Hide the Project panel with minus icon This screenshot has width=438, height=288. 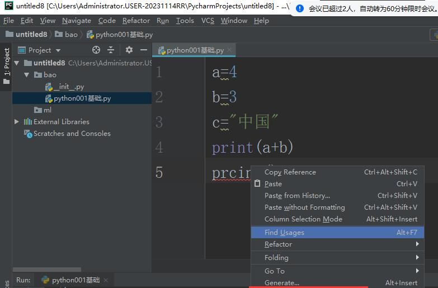[x=144, y=50]
